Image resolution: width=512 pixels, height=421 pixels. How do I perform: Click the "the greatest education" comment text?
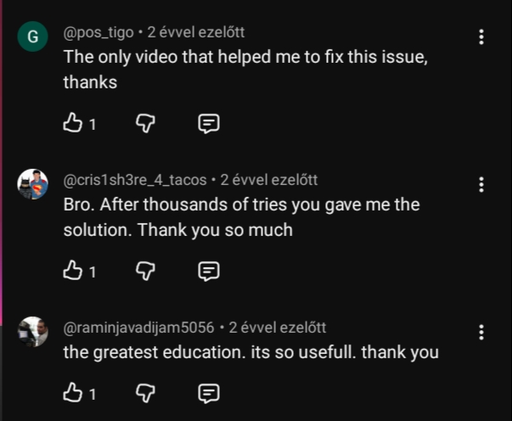click(x=250, y=351)
